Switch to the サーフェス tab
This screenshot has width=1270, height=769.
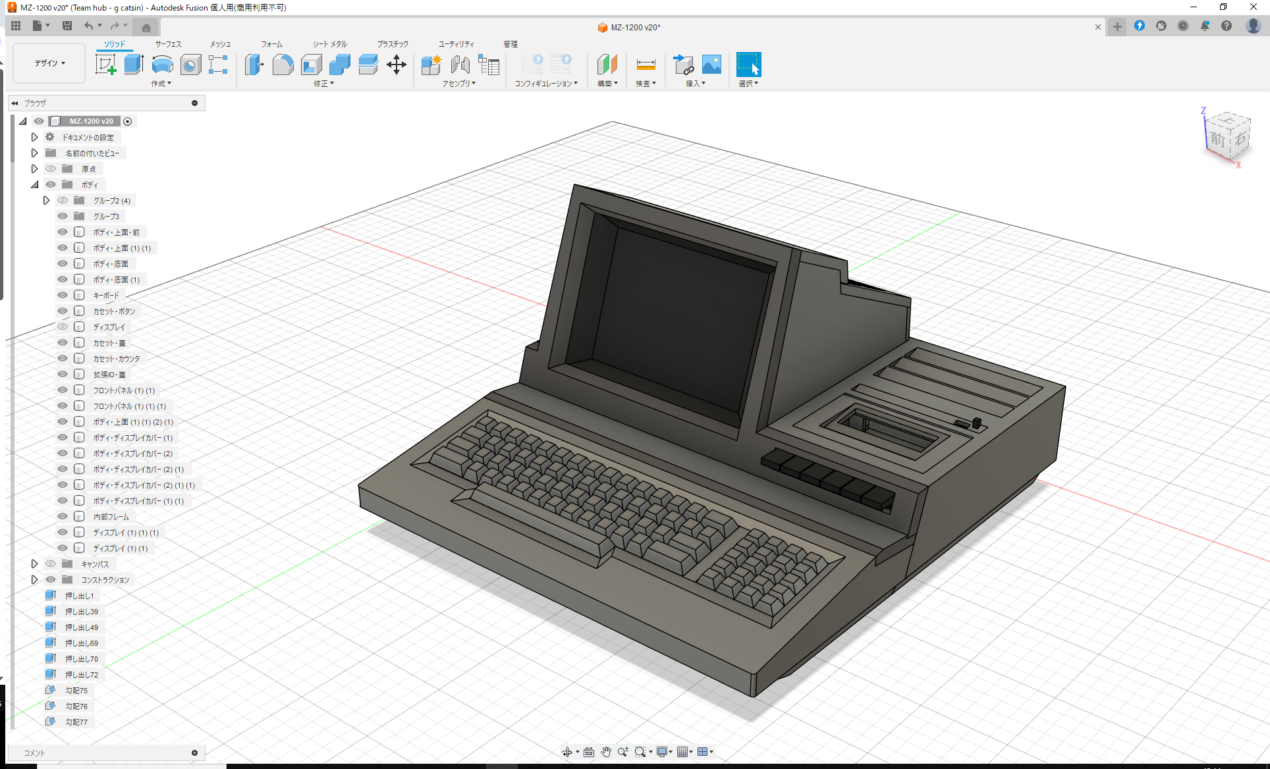(167, 44)
